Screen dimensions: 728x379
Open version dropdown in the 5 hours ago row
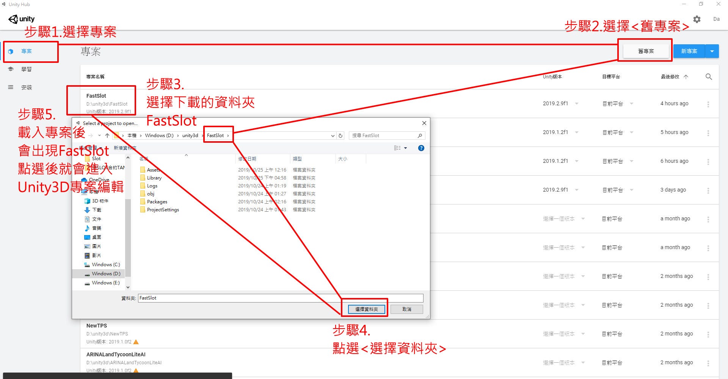click(576, 133)
